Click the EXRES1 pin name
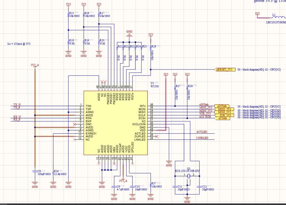Viewport: 286px width, 205px height. tap(91, 133)
